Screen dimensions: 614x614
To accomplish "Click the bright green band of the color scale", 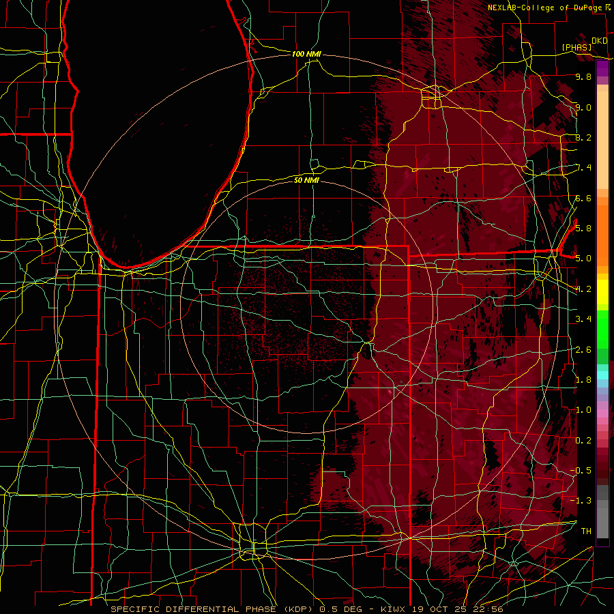I will (602, 330).
